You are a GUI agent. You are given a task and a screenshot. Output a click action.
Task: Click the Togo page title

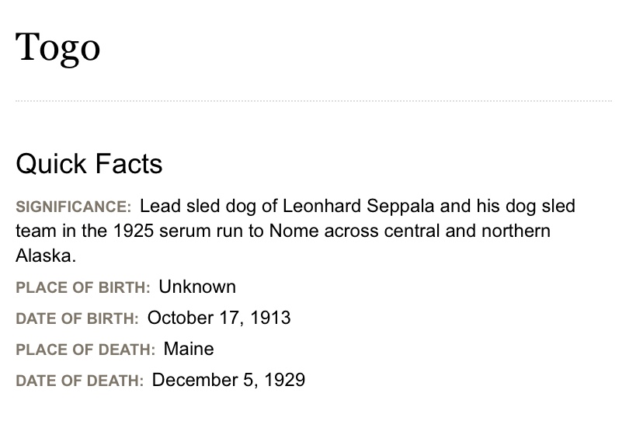57,48
